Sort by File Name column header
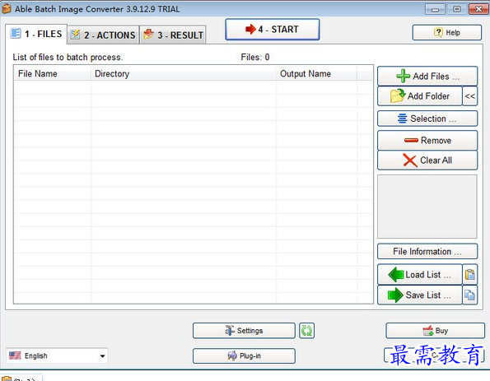This screenshot has height=381, width=490. click(x=53, y=74)
